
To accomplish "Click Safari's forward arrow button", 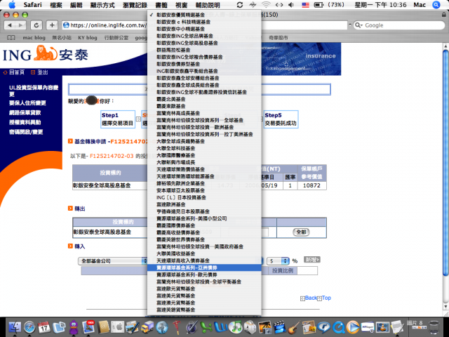I will coord(20,25).
